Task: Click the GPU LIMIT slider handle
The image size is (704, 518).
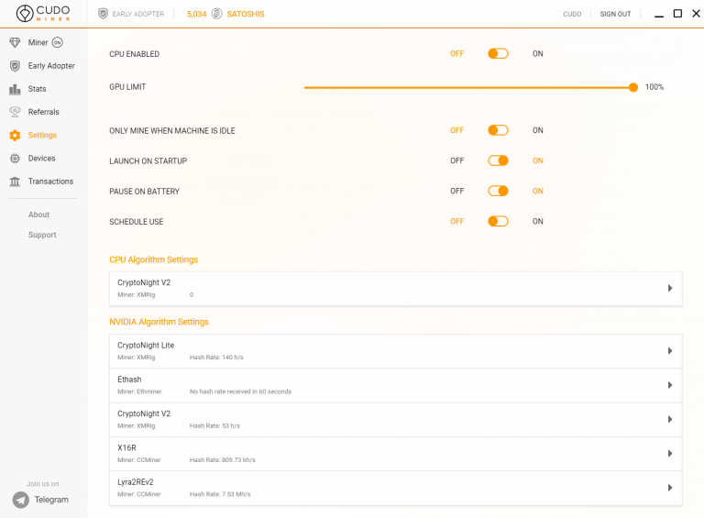Action: (x=633, y=87)
